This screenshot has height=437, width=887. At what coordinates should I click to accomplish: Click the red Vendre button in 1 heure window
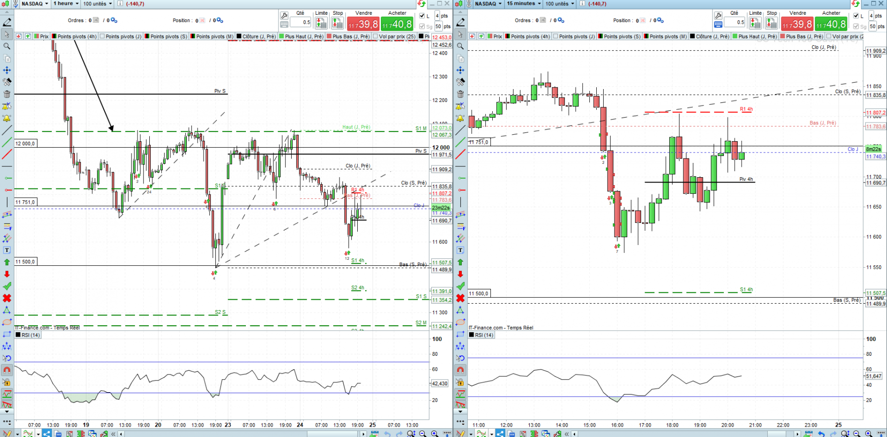pos(363,24)
